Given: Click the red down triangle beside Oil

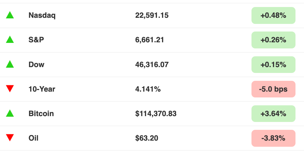Looking at the screenshot, I should click(x=10, y=137).
